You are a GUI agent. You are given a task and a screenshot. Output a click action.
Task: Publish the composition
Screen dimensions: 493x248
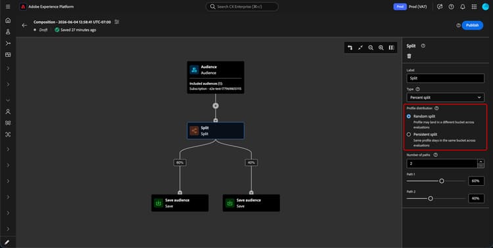(x=472, y=25)
